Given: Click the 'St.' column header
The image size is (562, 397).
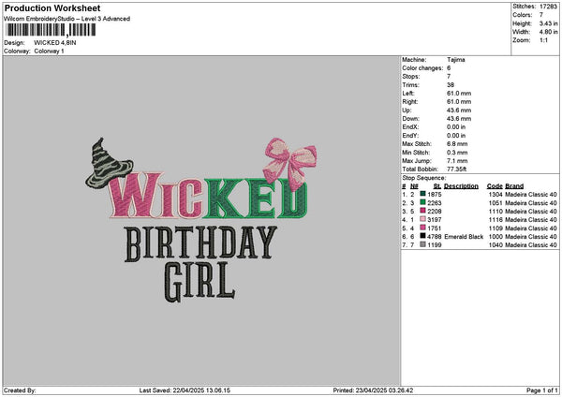Looking at the screenshot, I should pyautogui.click(x=436, y=186).
